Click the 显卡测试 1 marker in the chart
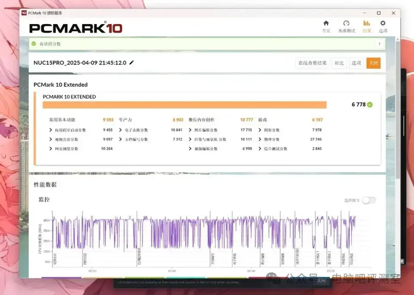The width and height of the screenshot is (414, 295). [x=318, y=258]
